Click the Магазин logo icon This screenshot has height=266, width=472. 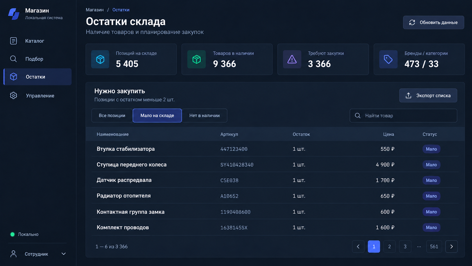pos(14,14)
